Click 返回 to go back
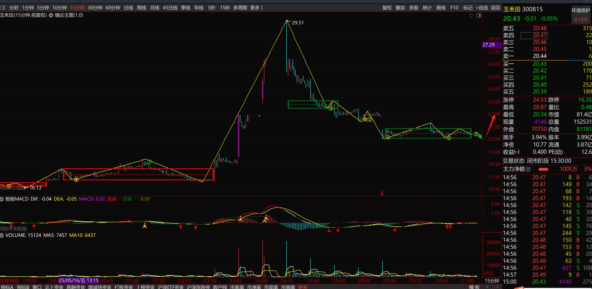 point(495,8)
